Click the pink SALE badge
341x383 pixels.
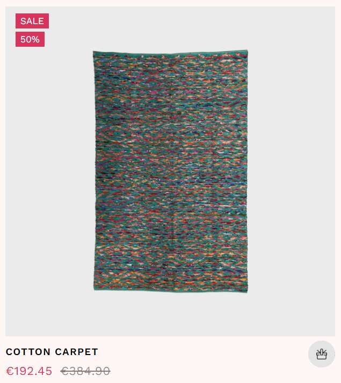[32, 21]
